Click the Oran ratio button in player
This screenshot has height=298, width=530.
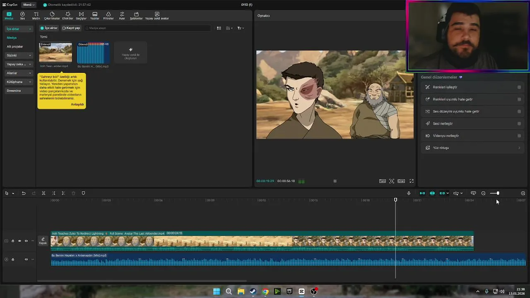[x=401, y=181]
